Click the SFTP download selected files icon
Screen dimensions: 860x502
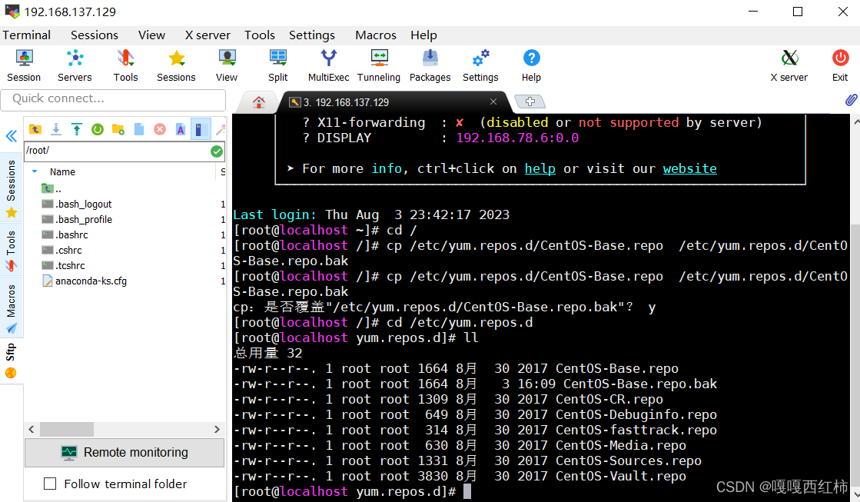pyautogui.click(x=56, y=129)
